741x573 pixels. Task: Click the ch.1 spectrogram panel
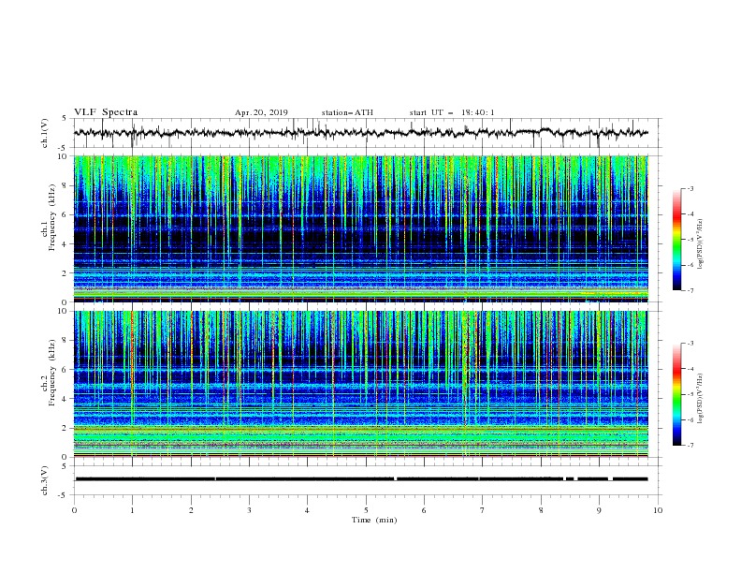tap(361, 228)
